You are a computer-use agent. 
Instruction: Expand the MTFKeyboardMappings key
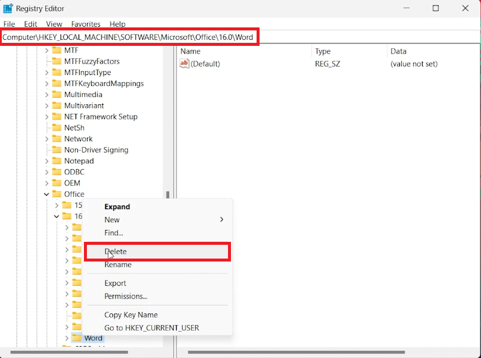click(x=46, y=83)
